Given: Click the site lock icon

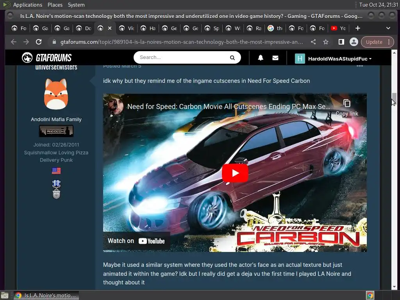Looking at the screenshot, I should [54, 42].
